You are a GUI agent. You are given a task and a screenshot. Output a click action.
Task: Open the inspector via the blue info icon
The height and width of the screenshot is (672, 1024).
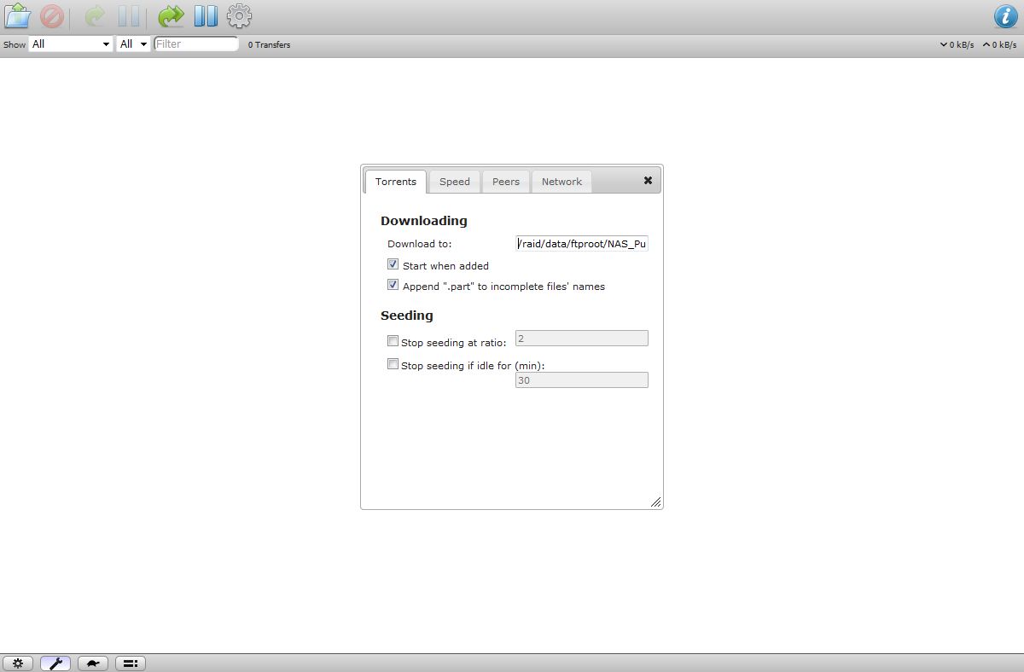(x=1006, y=16)
